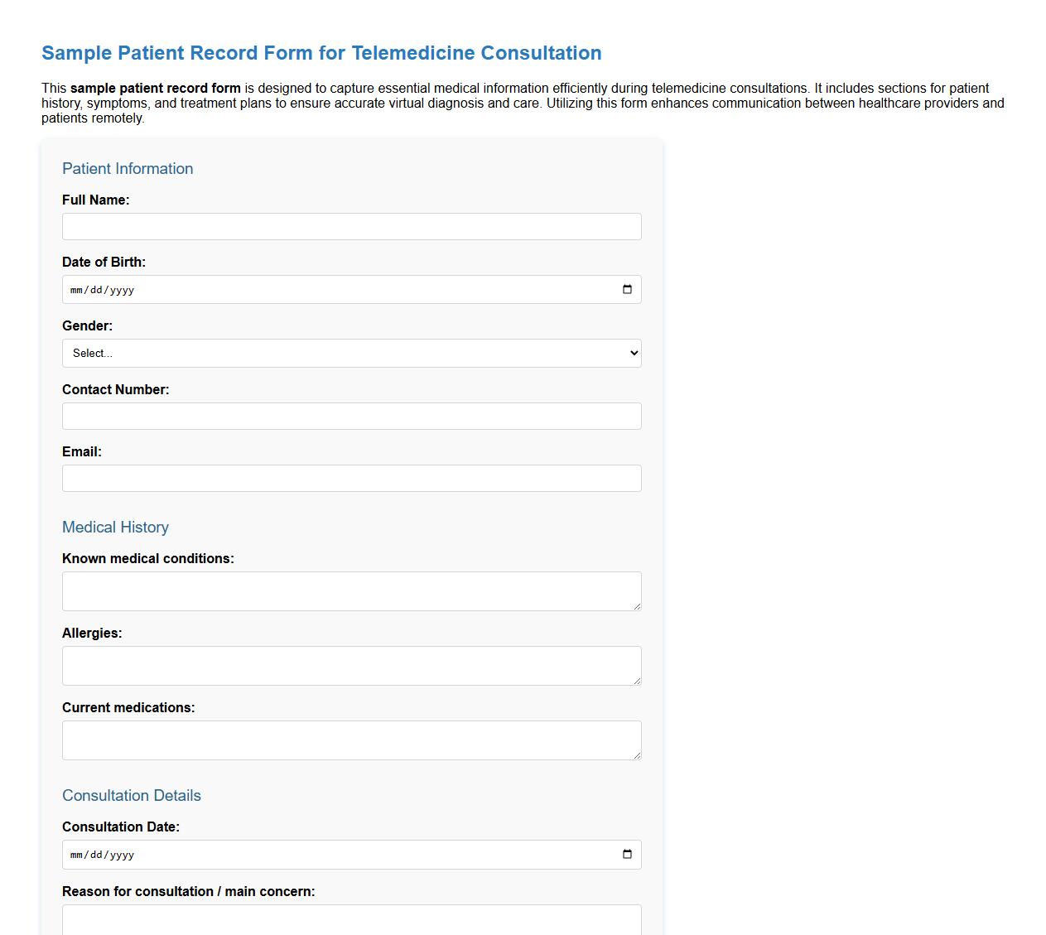Expand the Gender Select... combo box
Screen dimensions: 1046x935
tap(351, 353)
